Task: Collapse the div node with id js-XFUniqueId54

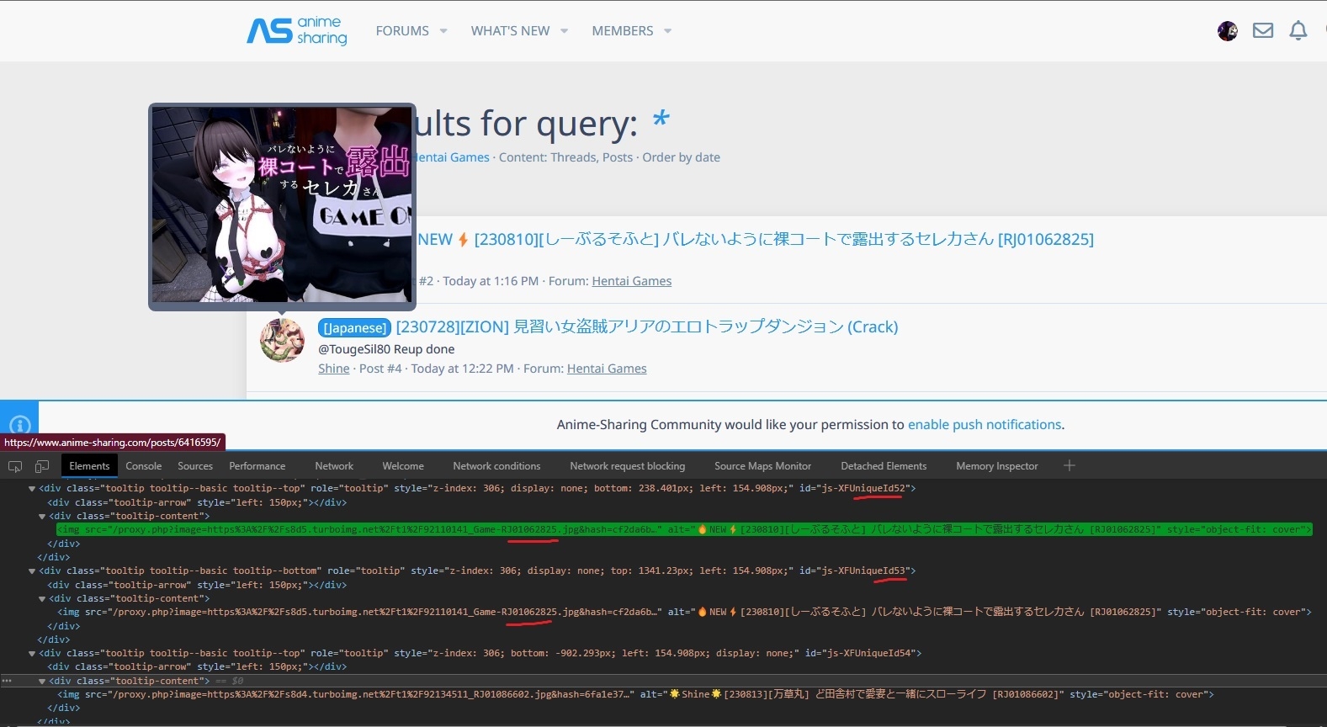Action: tap(32, 654)
